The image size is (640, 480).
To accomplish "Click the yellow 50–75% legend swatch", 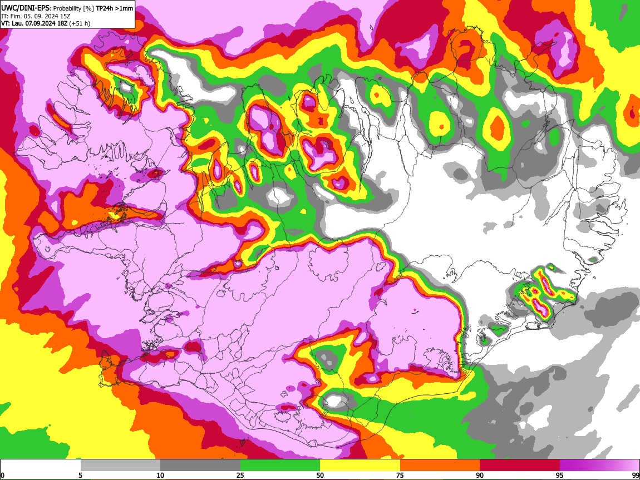I will point(360,466).
